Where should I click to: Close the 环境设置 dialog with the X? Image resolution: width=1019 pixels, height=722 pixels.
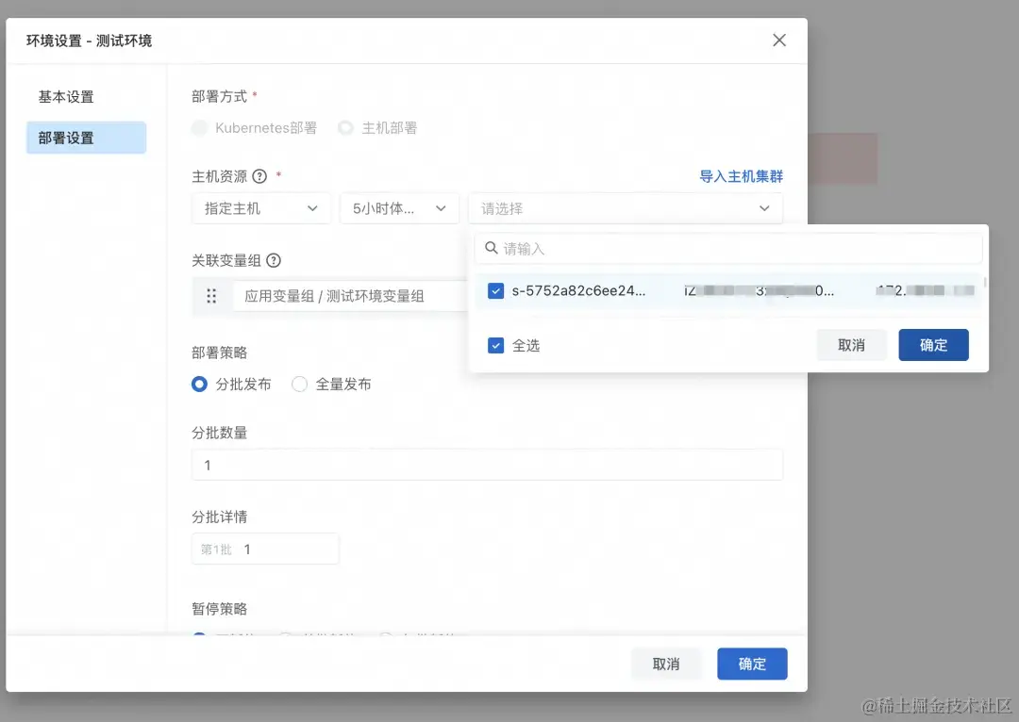(x=778, y=41)
